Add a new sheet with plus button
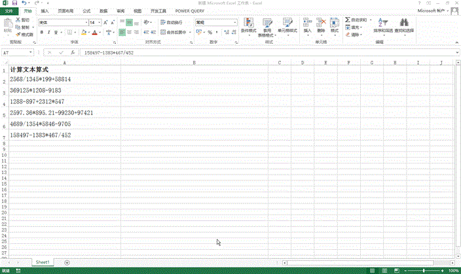The height and width of the screenshot is (274, 461). (x=67, y=262)
